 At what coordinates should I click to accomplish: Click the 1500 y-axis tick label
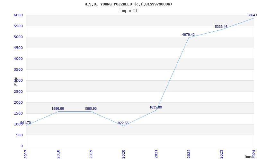tap(18, 114)
